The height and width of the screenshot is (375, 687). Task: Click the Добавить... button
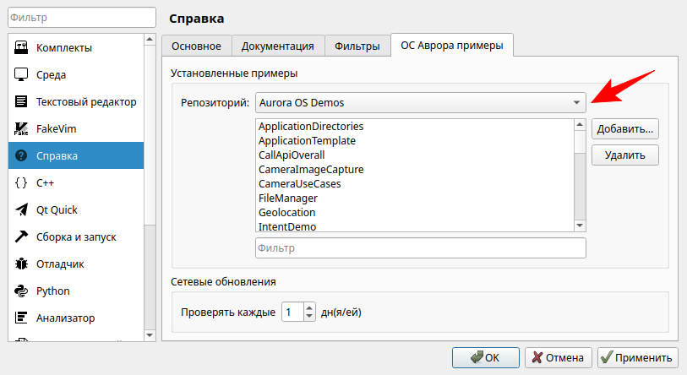click(x=625, y=129)
